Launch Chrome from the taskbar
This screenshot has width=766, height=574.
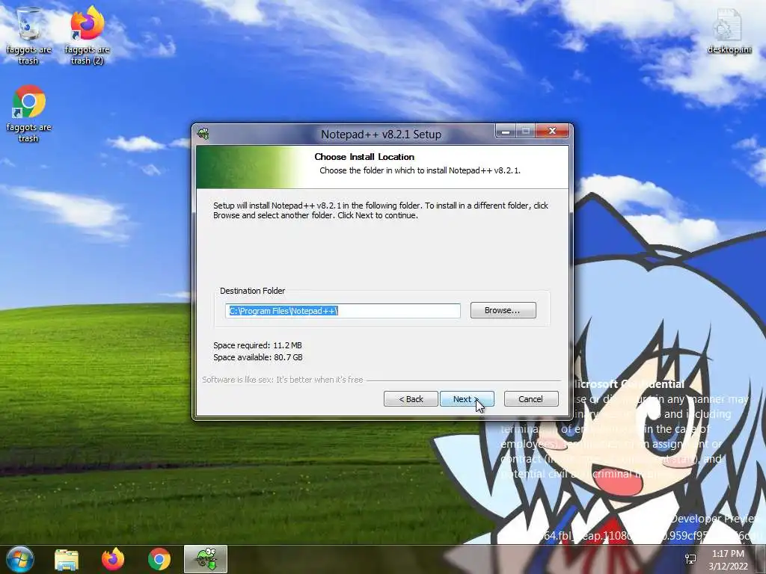(x=159, y=559)
